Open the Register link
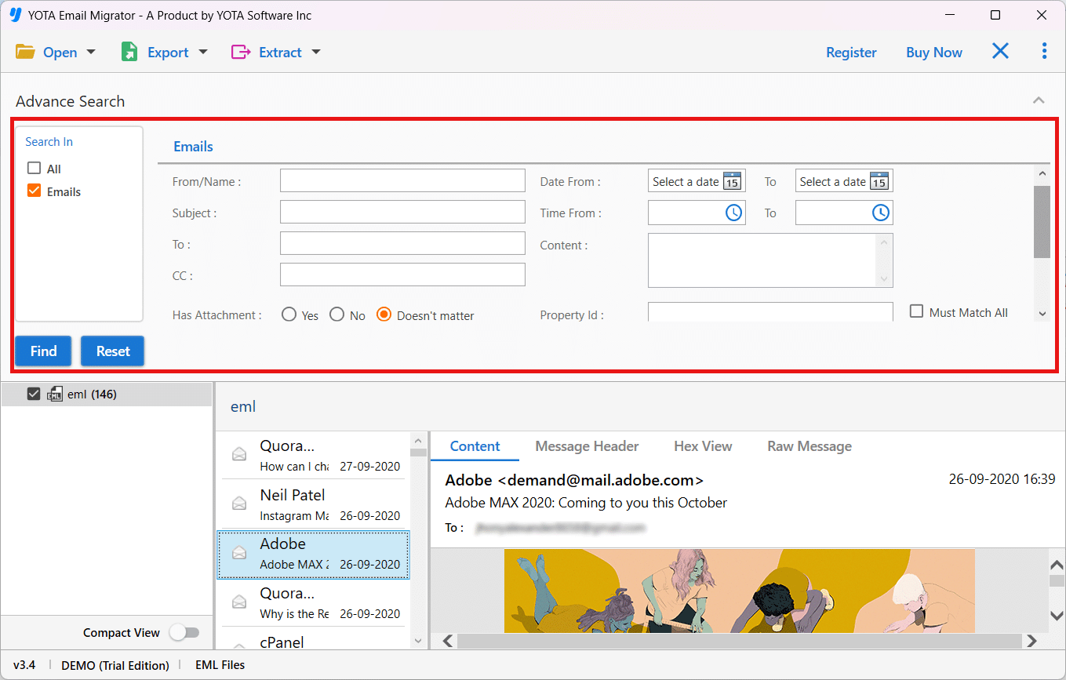 (x=851, y=52)
